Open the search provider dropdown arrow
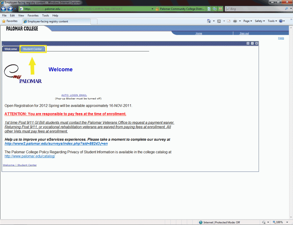This screenshot has height=225, width=293. 291,9
